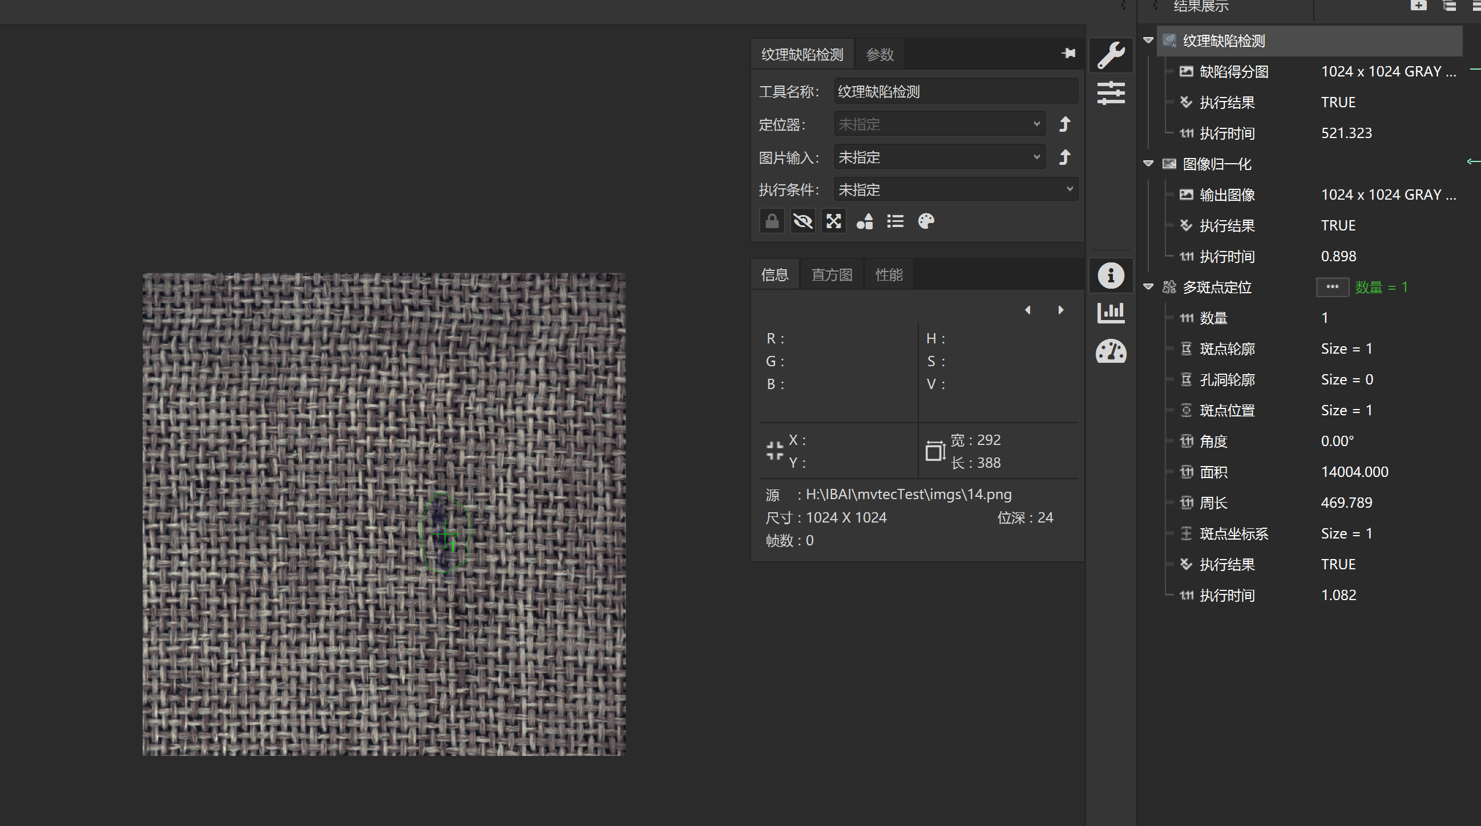This screenshot has width=1481, height=826.
Task: Switch to the 直方图 tab
Action: [x=832, y=275]
